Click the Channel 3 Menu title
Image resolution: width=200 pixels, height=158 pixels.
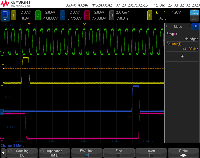[x=12, y=146]
